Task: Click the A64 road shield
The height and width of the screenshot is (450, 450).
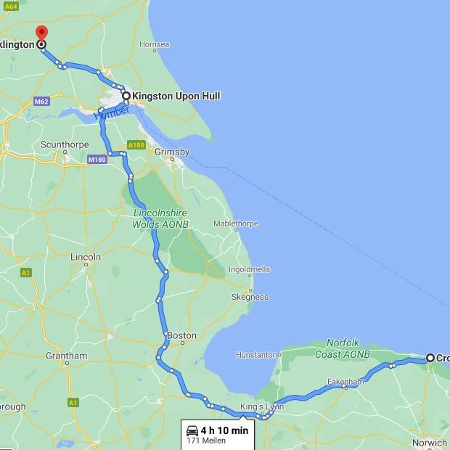Action: point(11,7)
